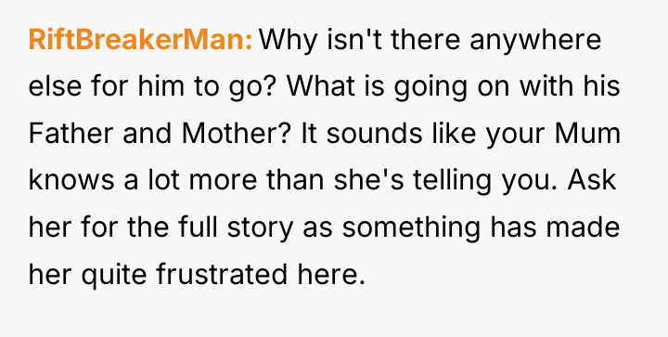
Task: Click the word "sounds" in the third line
Action: tap(375, 134)
